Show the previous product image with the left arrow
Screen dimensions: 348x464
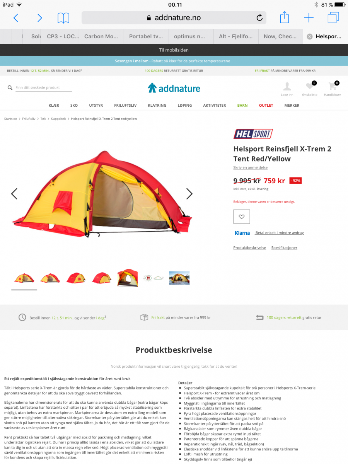click(x=14, y=194)
